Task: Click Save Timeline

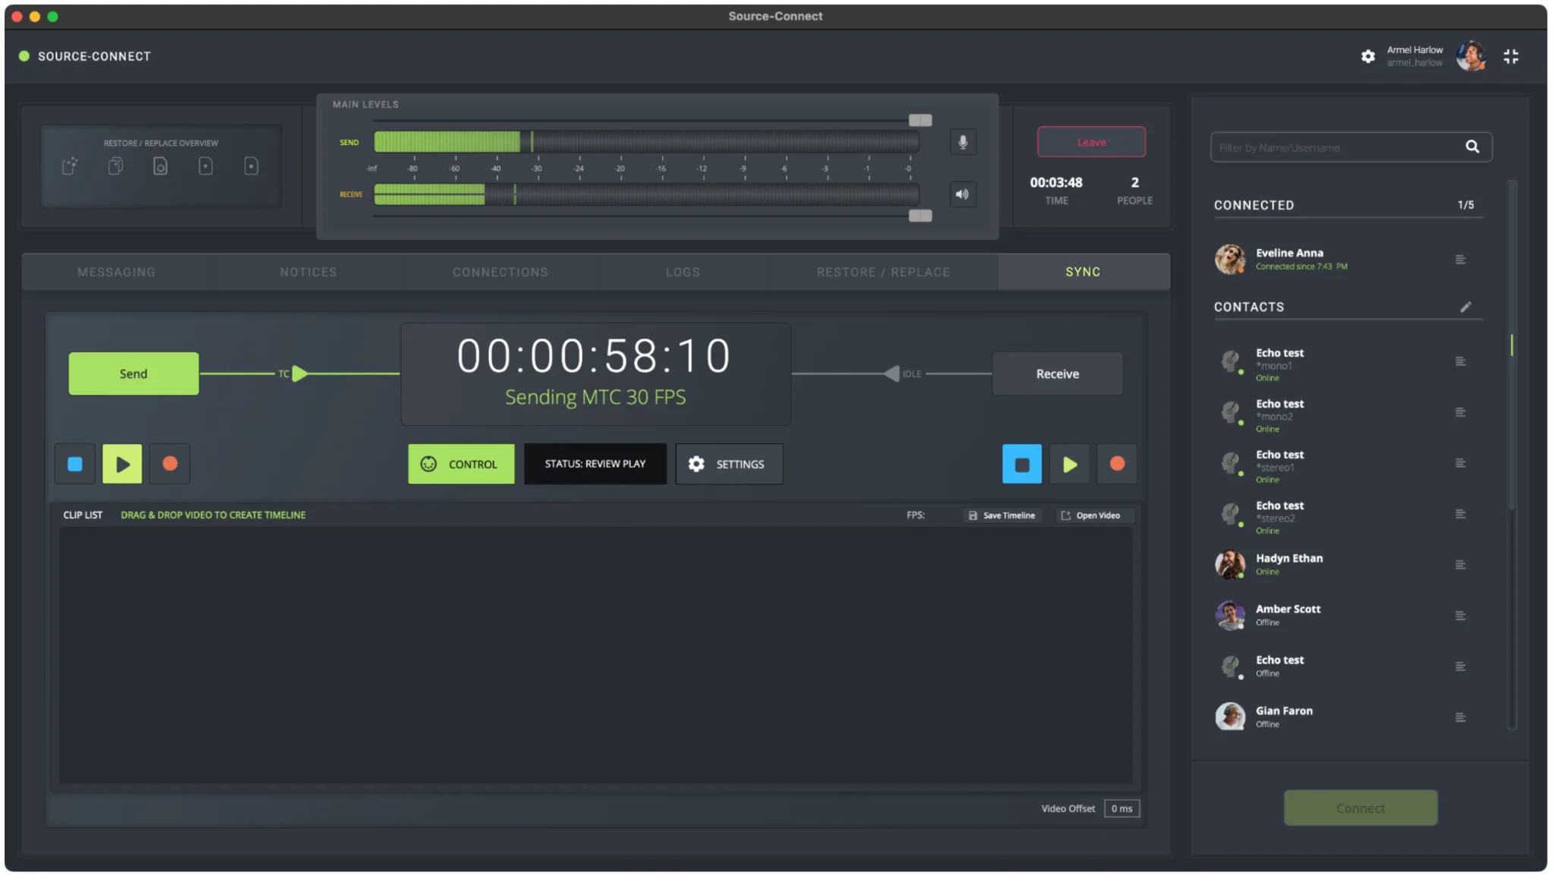Action: pyautogui.click(x=1002, y=515)
